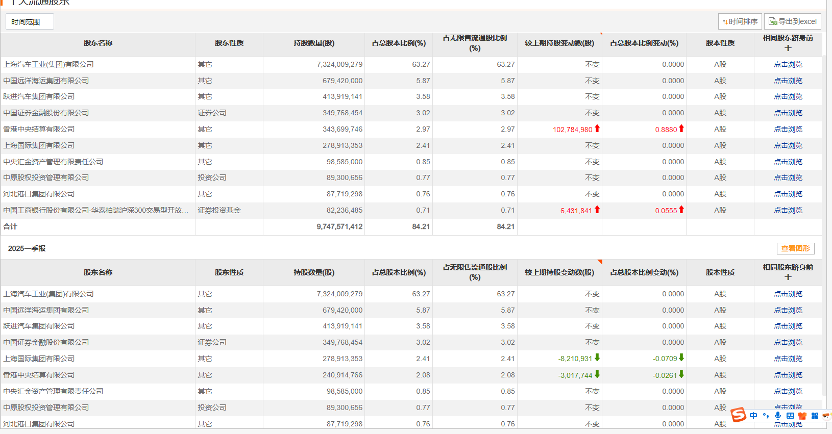Click the red up arrow beside 0.0555
832x434 pixels.
681,210
